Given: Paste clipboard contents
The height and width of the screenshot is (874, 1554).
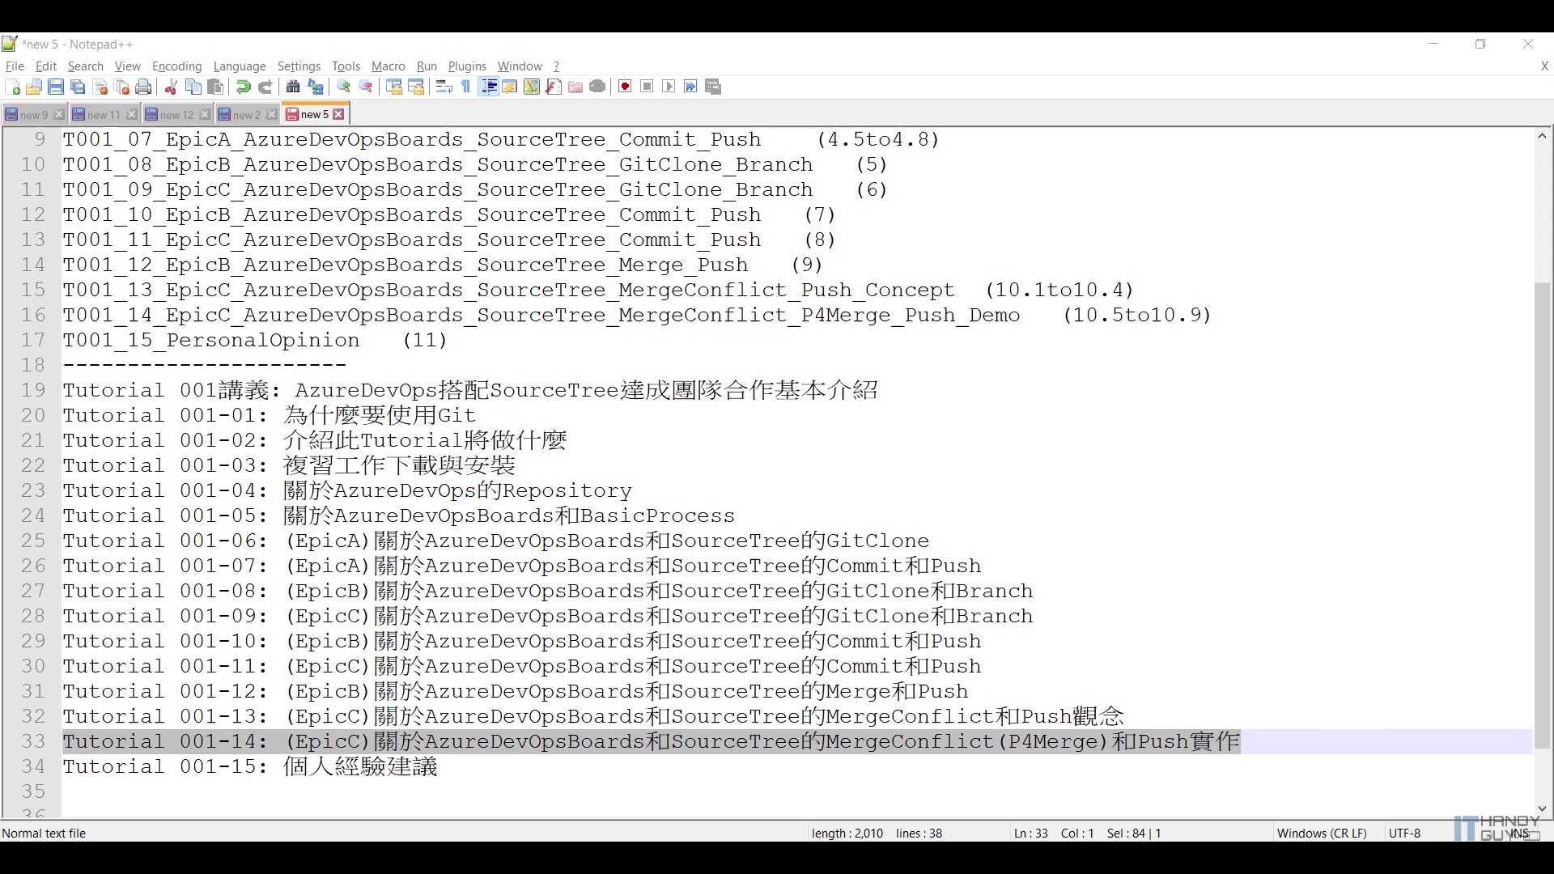Looking at the screenshot, I should pos(215,87).
